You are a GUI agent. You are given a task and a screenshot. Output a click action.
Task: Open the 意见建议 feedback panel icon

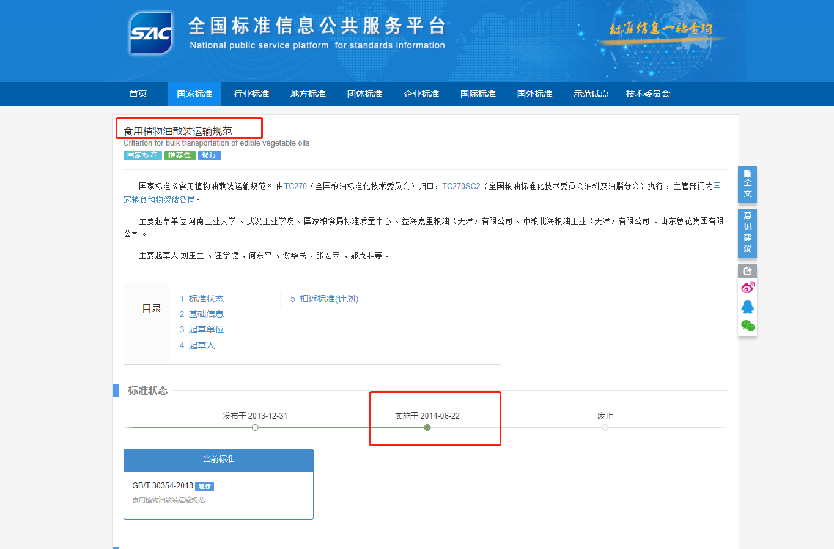click(747, 233)
